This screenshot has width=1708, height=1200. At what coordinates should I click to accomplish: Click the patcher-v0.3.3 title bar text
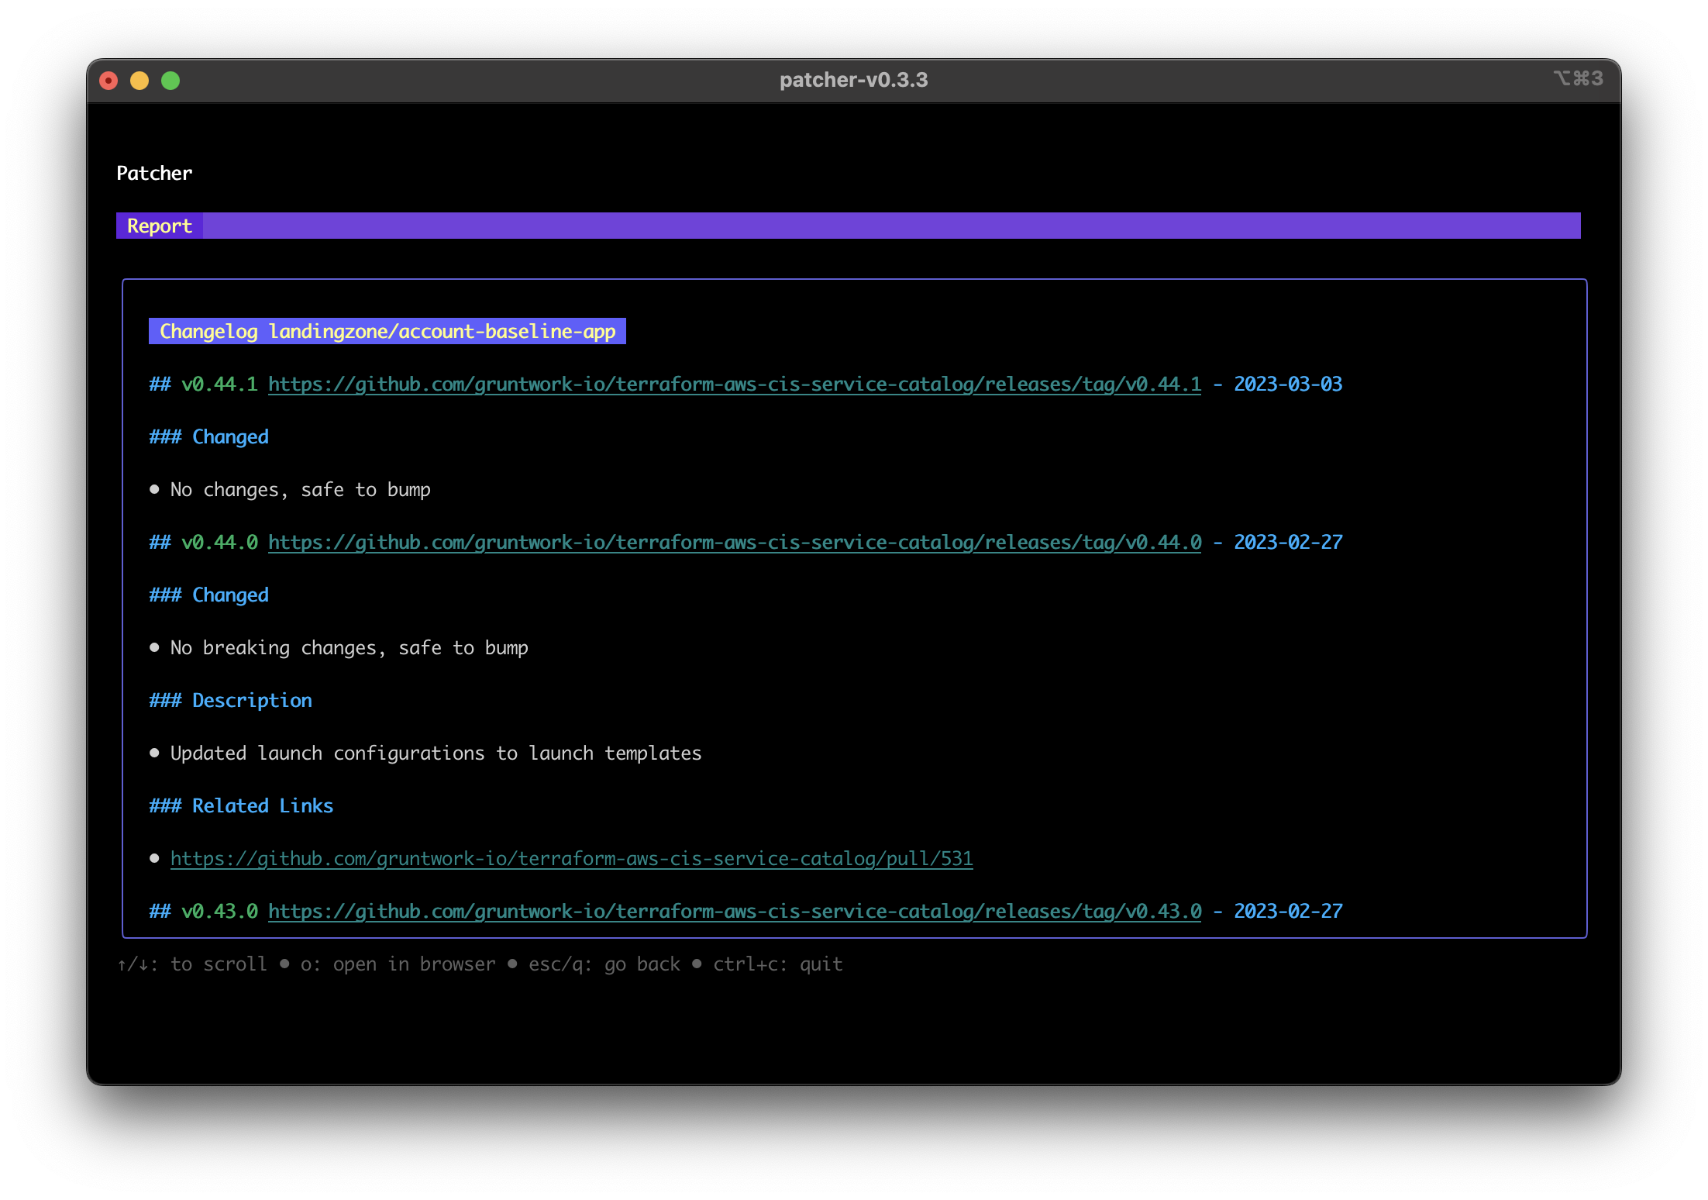coord(853,80)
